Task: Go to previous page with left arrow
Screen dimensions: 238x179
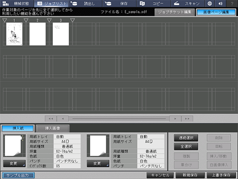Action: pyautogui.click(x=63, y=119)
